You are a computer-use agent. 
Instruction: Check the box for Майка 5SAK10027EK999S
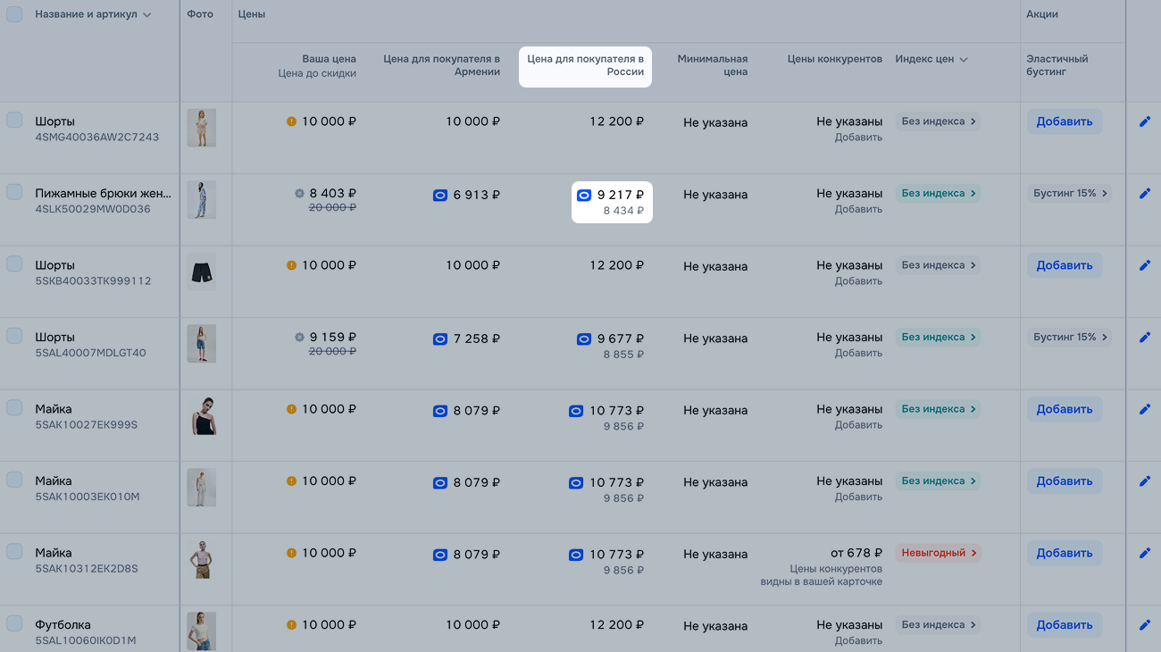tap(14, 408)
